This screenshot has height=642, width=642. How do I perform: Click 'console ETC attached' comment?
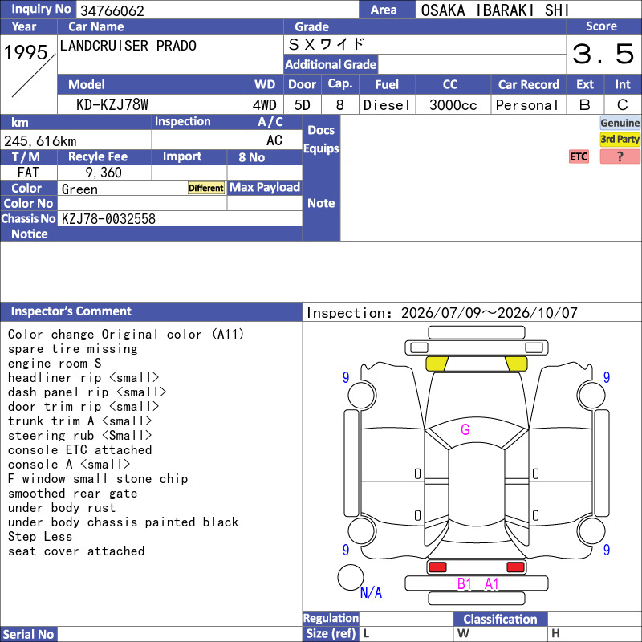click(x=79, y=450)
